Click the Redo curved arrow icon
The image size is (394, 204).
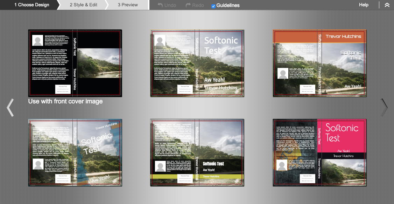pos(188,5)
